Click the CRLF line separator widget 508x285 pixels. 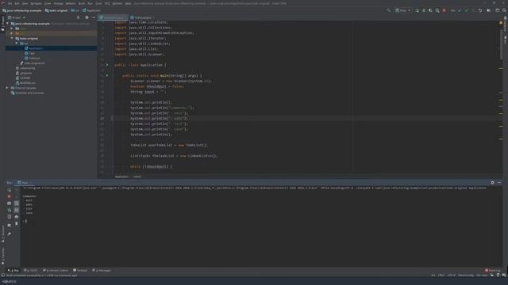(441, 275)
